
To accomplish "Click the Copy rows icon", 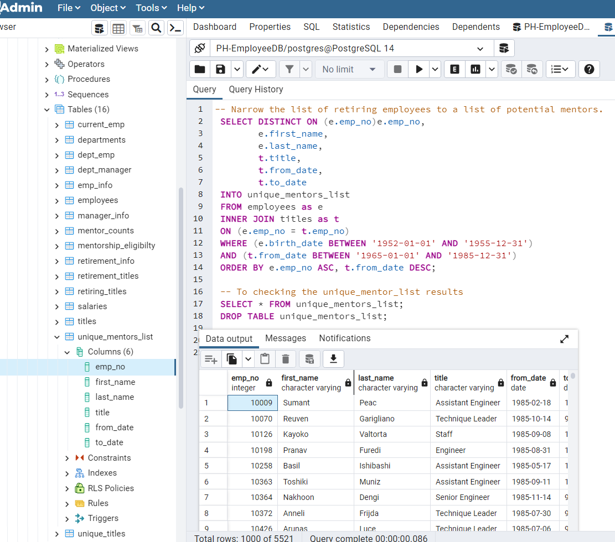I will pyautogui.click(x=232, y=359).
